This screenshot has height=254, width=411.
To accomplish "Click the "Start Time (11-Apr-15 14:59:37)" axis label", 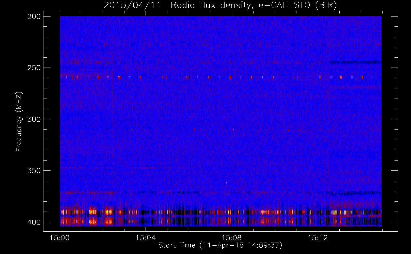I will pyautogui.click(x=220, y=245).
